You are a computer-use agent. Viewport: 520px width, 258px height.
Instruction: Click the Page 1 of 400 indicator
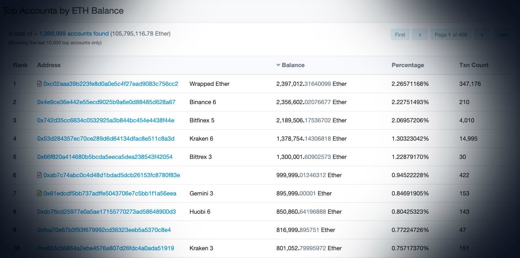450,35
